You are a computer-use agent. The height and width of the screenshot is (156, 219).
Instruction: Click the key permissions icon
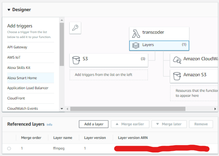coord(75,28)
